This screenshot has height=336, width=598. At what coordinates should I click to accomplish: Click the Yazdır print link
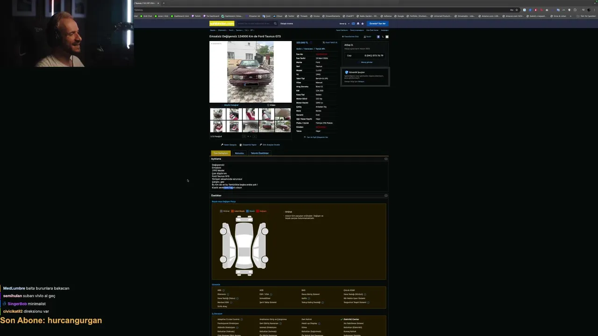coord(368,36)
